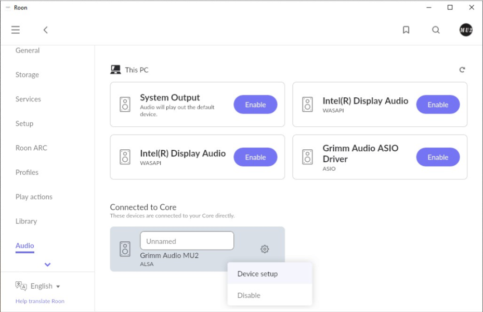Refresh the This PC device list
Image resolution: width=483 pixels, height=312 pixels.
pos(462,70)
